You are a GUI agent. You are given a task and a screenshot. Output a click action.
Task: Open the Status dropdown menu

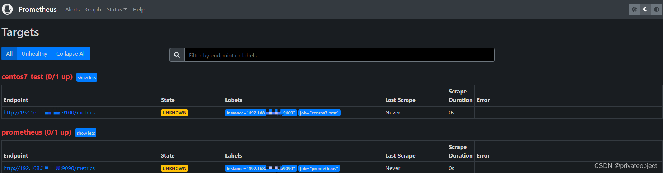(x=117, y=10)
